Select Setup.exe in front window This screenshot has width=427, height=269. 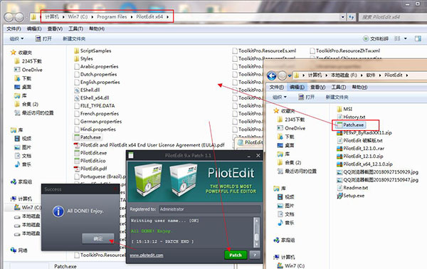pos(351,196)
